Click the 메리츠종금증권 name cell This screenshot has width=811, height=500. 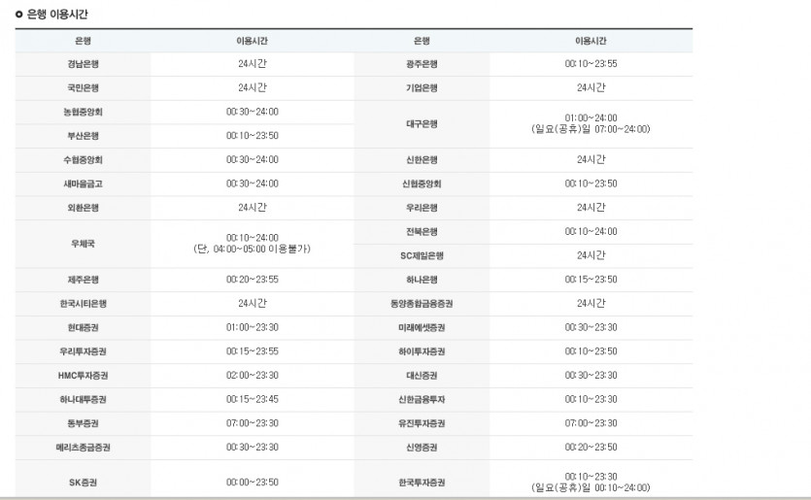click(x=83, y=448)
